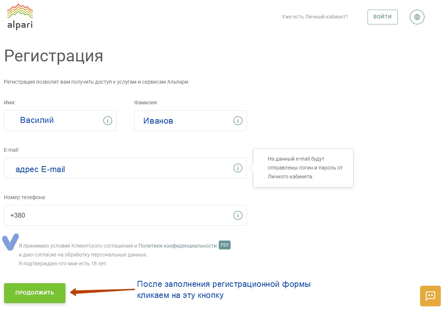Viewport: 446px width, 309px height.
Task: Click the PDF badge next to the agreement
Action: (x=224, y=245)
